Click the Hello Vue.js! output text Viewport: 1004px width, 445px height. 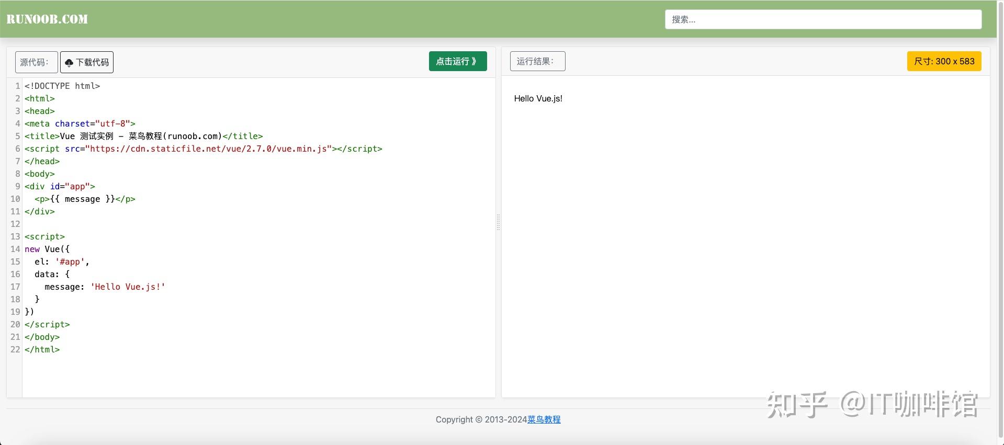click(538, 98)
